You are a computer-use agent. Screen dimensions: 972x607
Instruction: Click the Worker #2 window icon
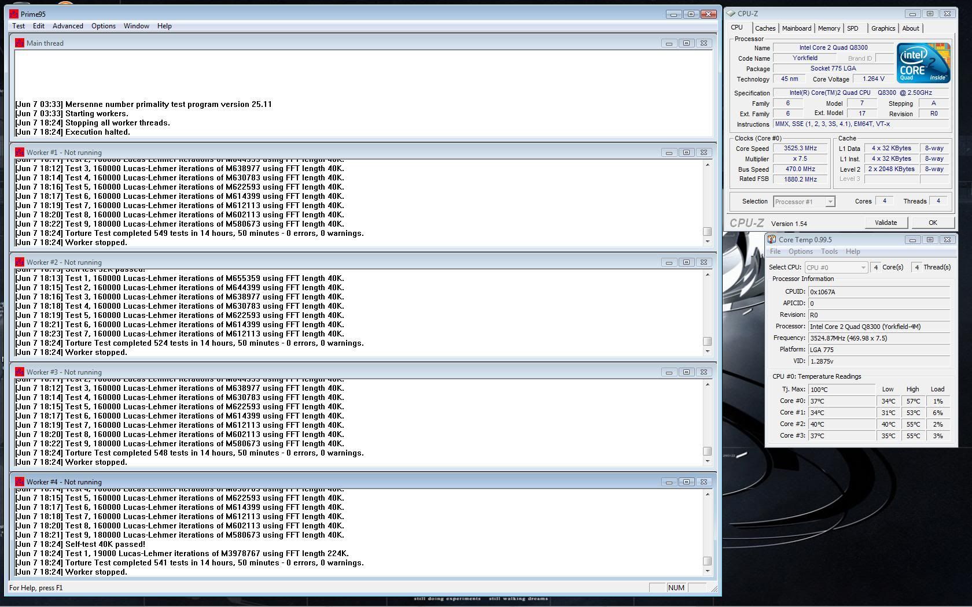[20, 262]
